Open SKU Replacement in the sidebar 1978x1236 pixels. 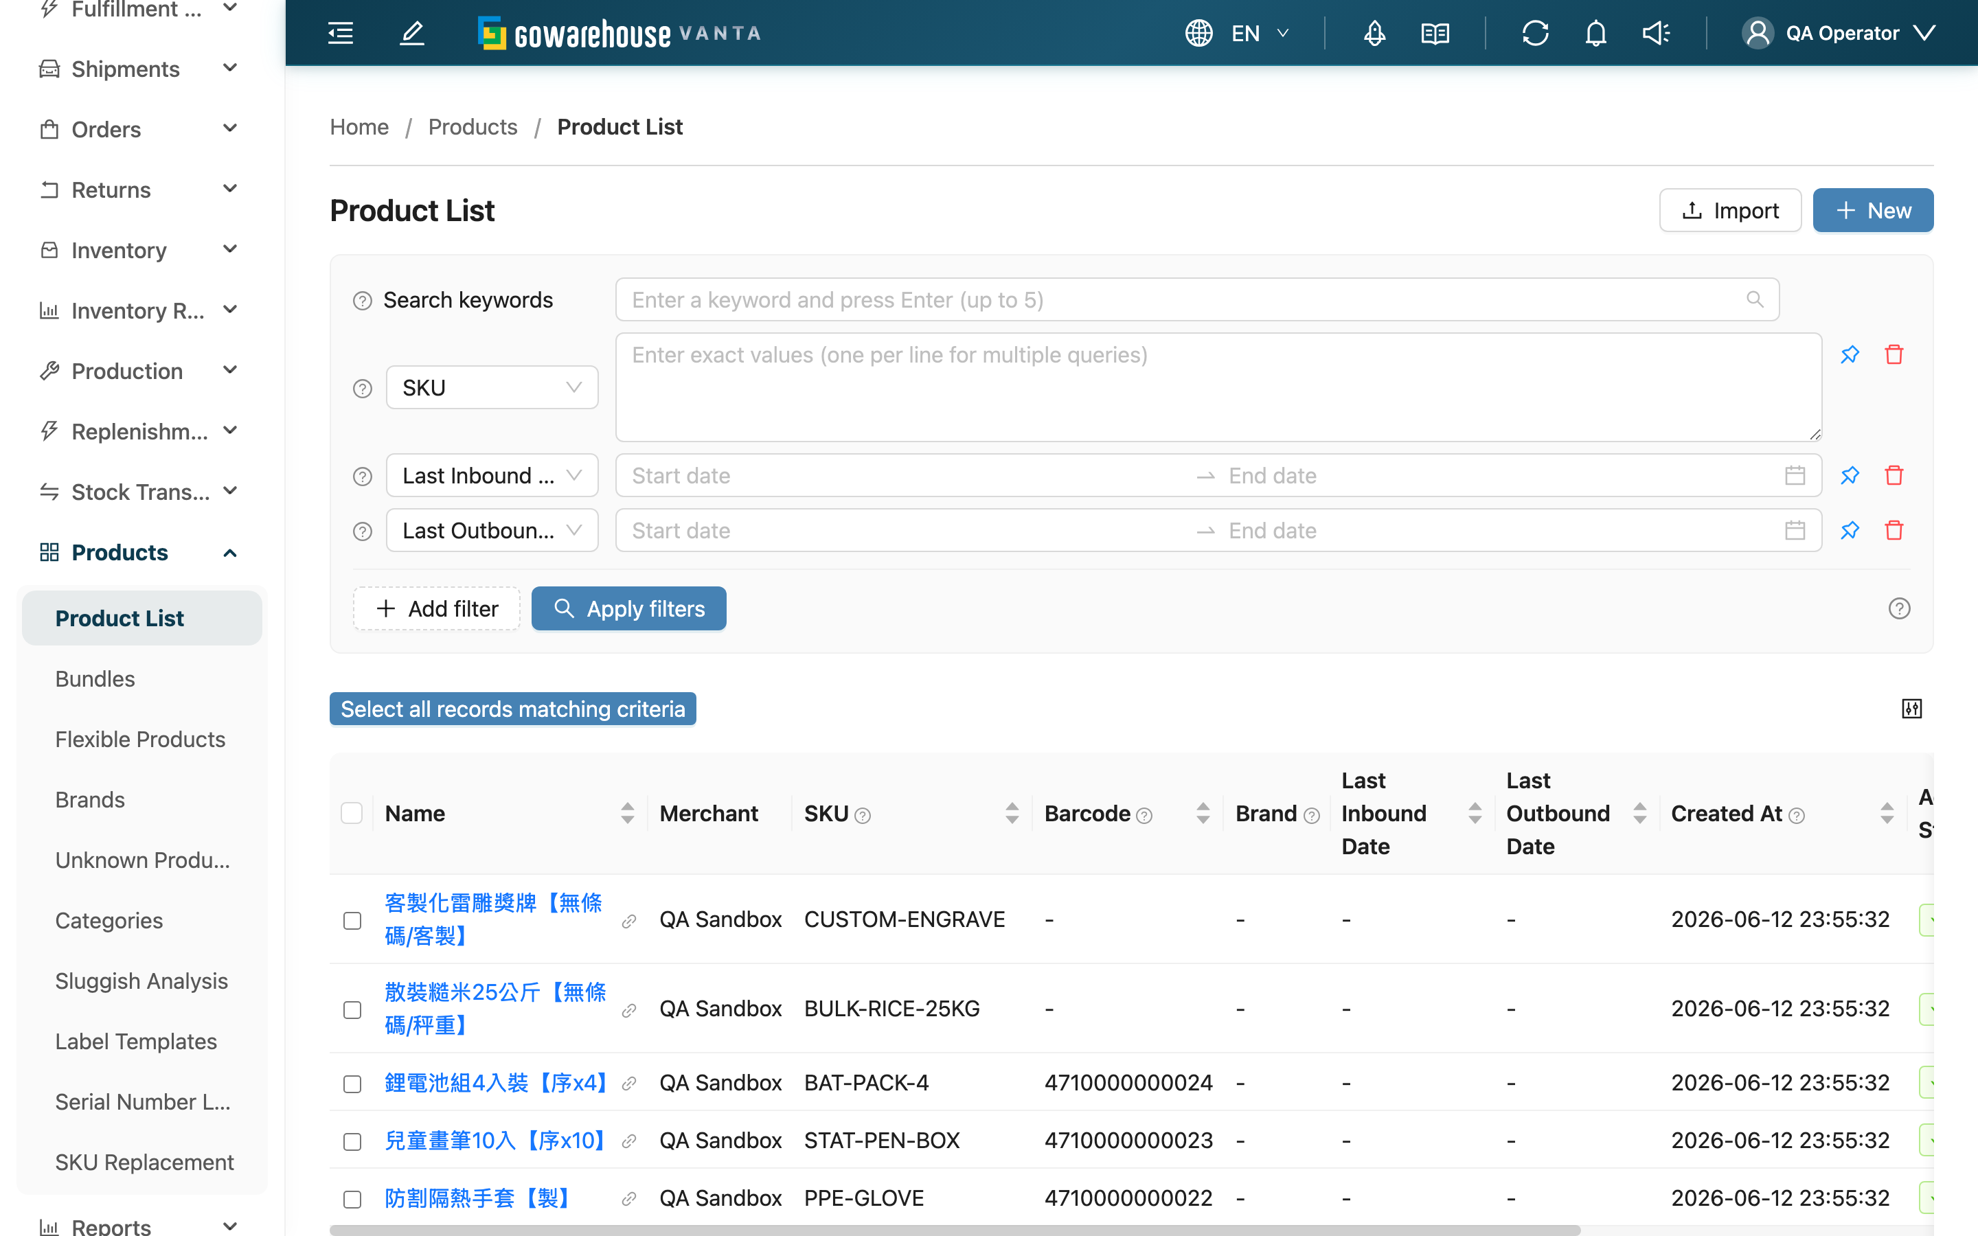point(145,1163)
